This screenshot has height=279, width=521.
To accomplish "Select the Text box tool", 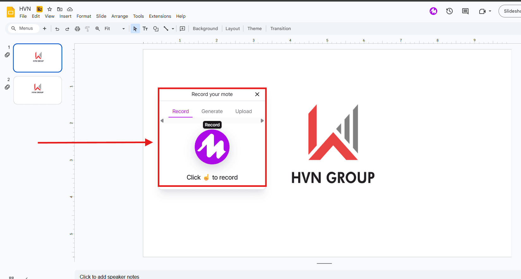I will coord(145,29).
